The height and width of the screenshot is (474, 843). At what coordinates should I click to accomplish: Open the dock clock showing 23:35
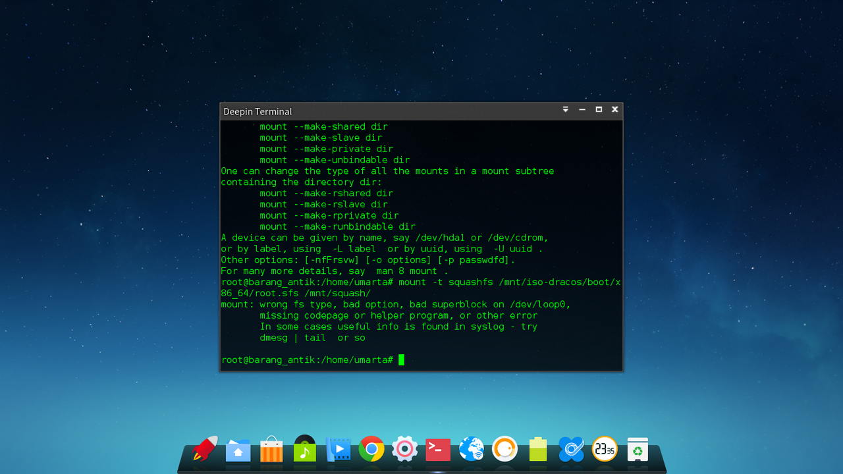pyautogui.click(x=604, y=450)
